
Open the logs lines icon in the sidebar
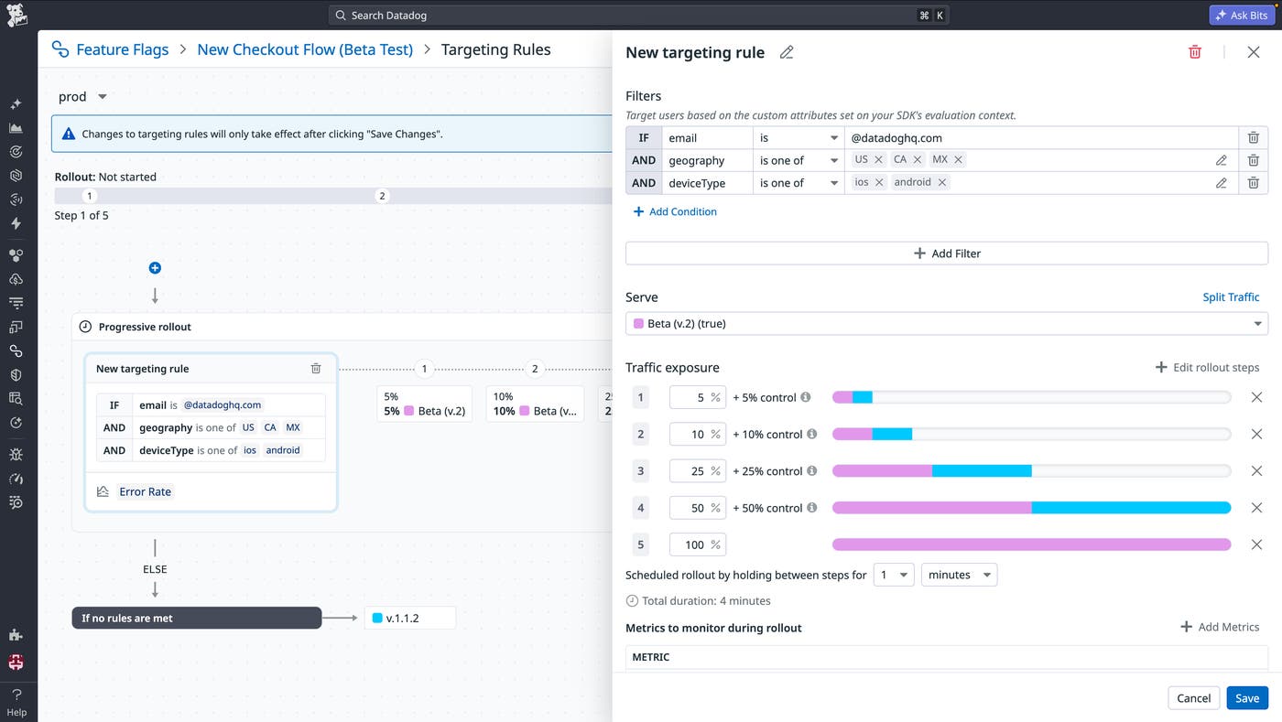16,303
